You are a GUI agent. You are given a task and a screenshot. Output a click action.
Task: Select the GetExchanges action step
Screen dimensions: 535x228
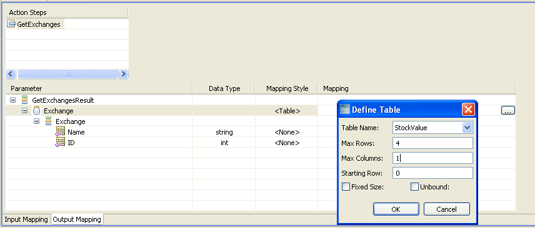click(39, 24)
